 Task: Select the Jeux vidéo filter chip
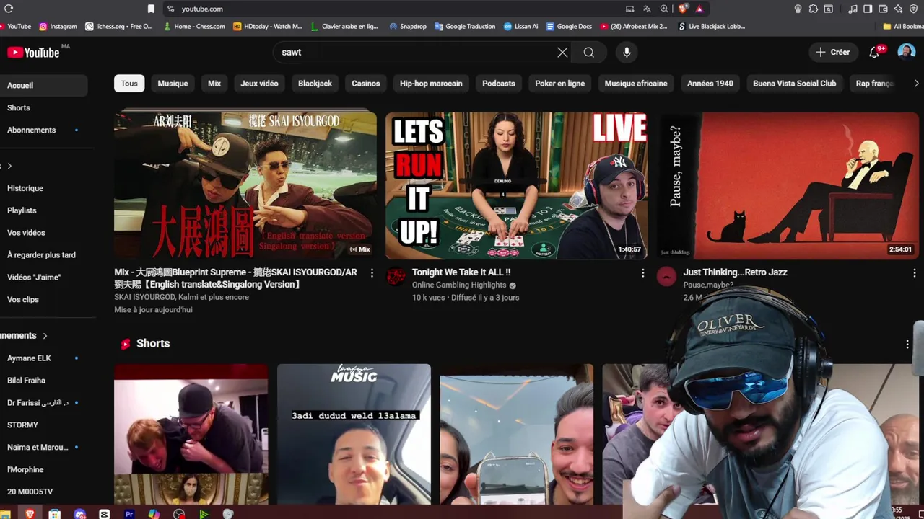tap(259, 84)
